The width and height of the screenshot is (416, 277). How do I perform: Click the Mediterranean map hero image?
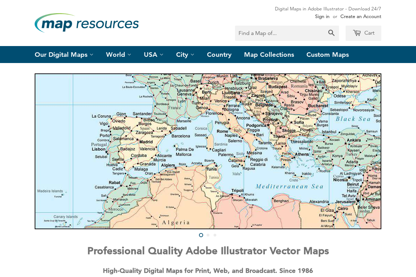(x=208, y=151)
